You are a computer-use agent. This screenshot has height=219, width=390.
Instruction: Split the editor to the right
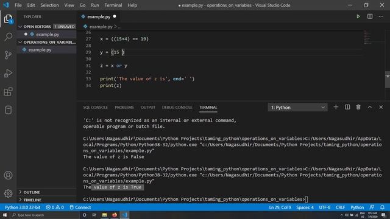click(x=370, y=16)
